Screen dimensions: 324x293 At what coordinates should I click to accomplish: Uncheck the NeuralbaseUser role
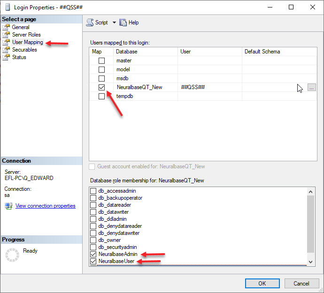pos(93,261)
